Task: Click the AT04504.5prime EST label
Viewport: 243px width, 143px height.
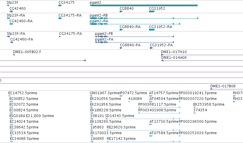Action: (164, 99)
